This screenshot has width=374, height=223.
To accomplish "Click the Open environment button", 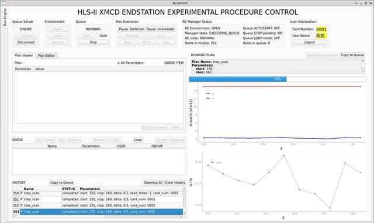I will coord(58,29).
